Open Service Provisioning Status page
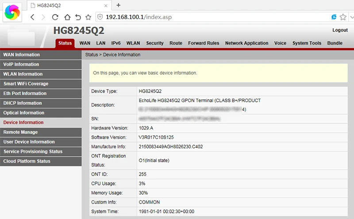Image resolution: width=354 pixels, height=219 pixels. tap(41, 151)
